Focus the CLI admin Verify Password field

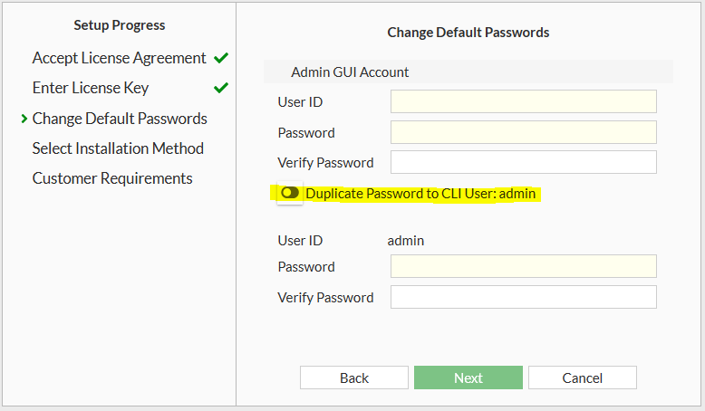523,297
